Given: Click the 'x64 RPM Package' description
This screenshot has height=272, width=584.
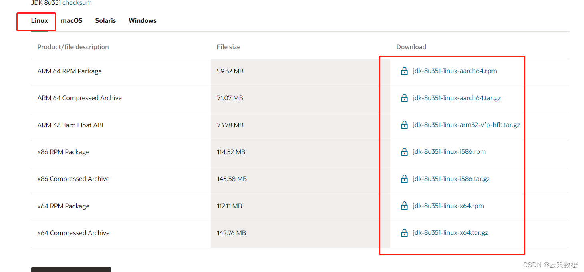Looking at the screenshot, I should (x=63, y=206).
